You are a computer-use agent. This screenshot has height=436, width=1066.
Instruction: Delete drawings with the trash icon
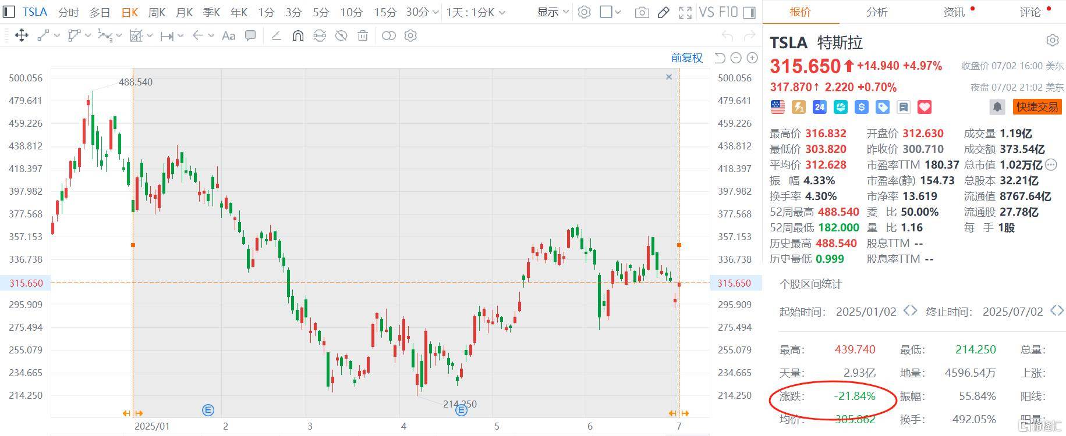pos(363,36)
